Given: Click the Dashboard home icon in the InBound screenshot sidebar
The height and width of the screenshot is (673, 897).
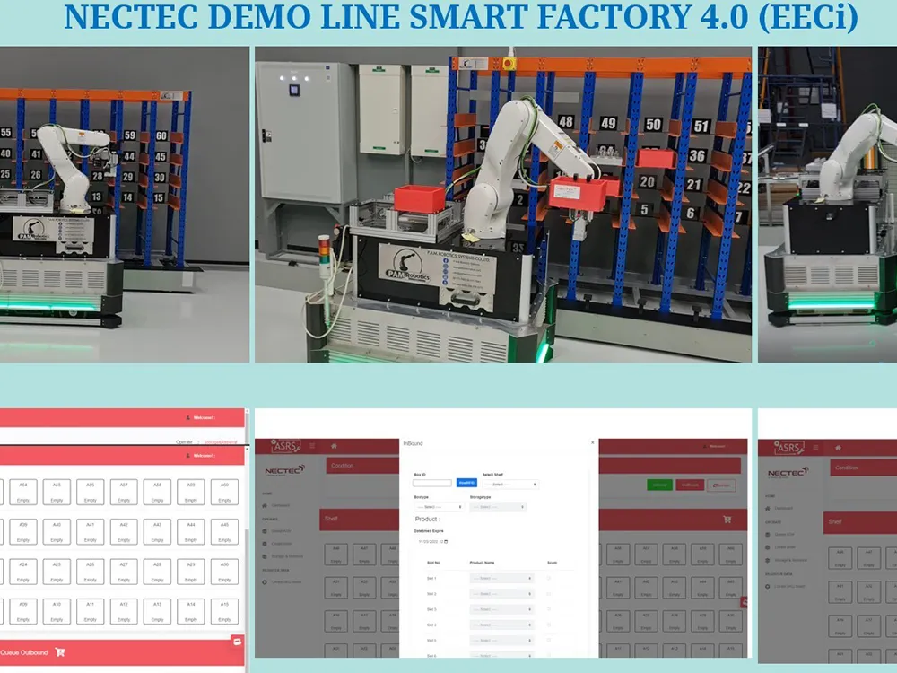Looking at the screenshot, I should pos(265,505).
